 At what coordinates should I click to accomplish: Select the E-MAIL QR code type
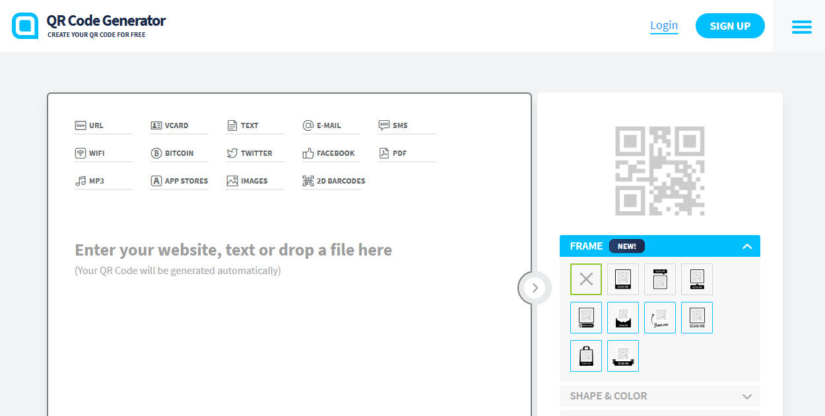tap(331, 125)
